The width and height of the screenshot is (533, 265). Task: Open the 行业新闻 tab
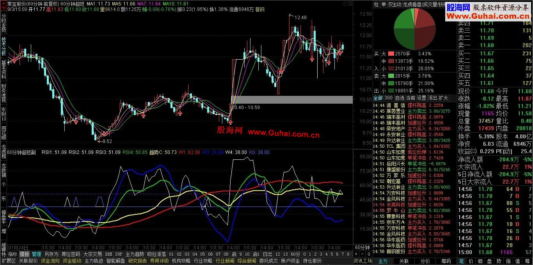[x=225, y=261]
